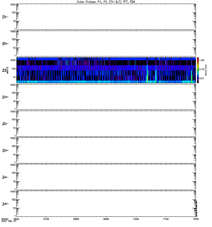Click the vertical timestamp text in the last panel
This screenshot has width=212, height=227.
(x=196, y=208)
